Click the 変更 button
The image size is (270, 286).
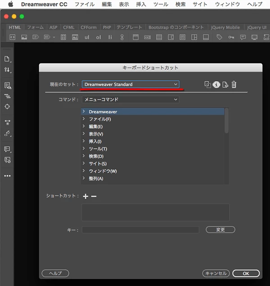pyautogui.click(x=220, y=230)
